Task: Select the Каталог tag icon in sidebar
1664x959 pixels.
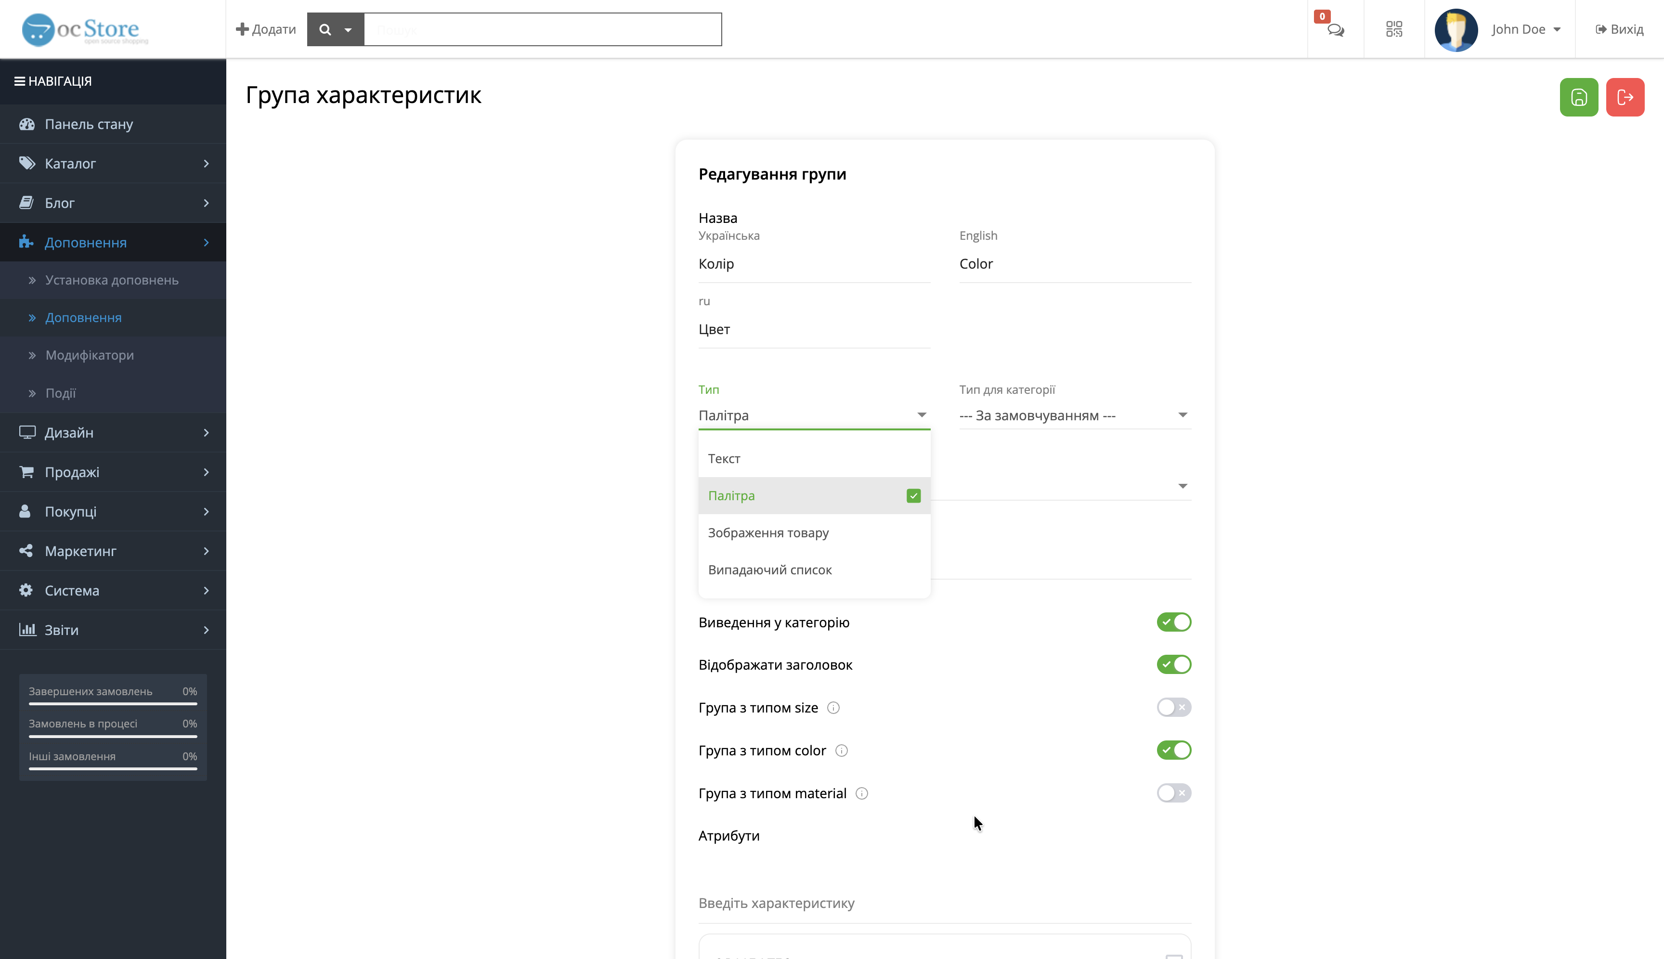Action: click(x=27, y=163)
